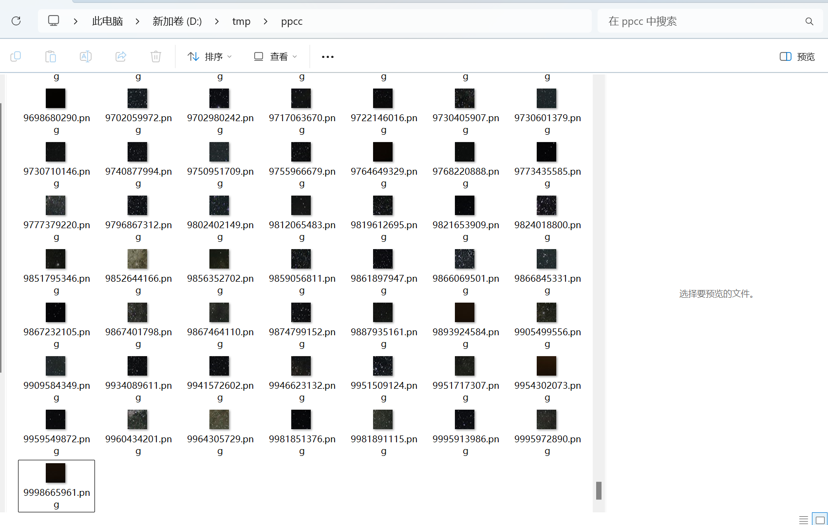Go to tmp folder in breadcrumb
The image size is (828, 525).
tap(241, 21)
